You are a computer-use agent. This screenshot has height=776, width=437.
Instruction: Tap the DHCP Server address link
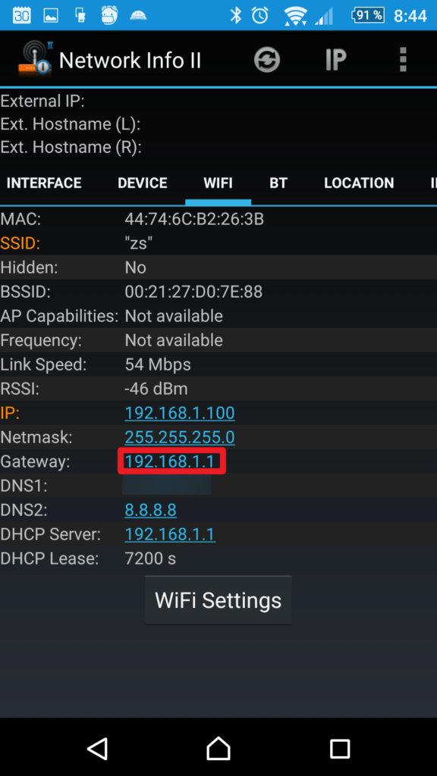(x=170, y=534)
